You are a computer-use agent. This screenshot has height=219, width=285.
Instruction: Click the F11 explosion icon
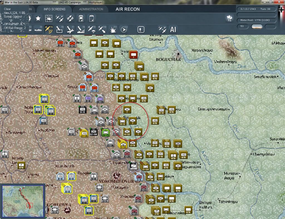point(113,29)
